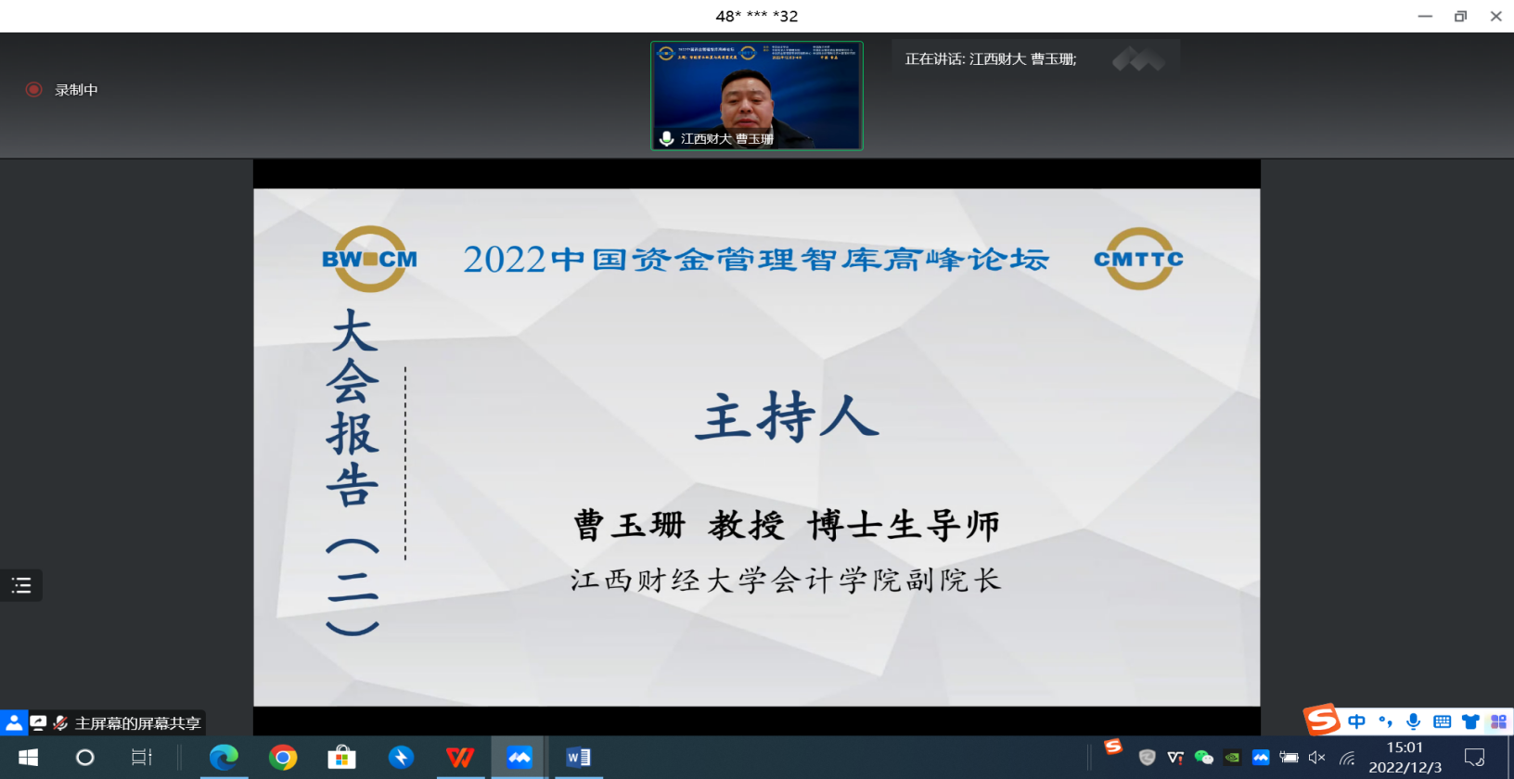
Task: Click Tencent Meeting tray icon
Action: (1261, 758)
